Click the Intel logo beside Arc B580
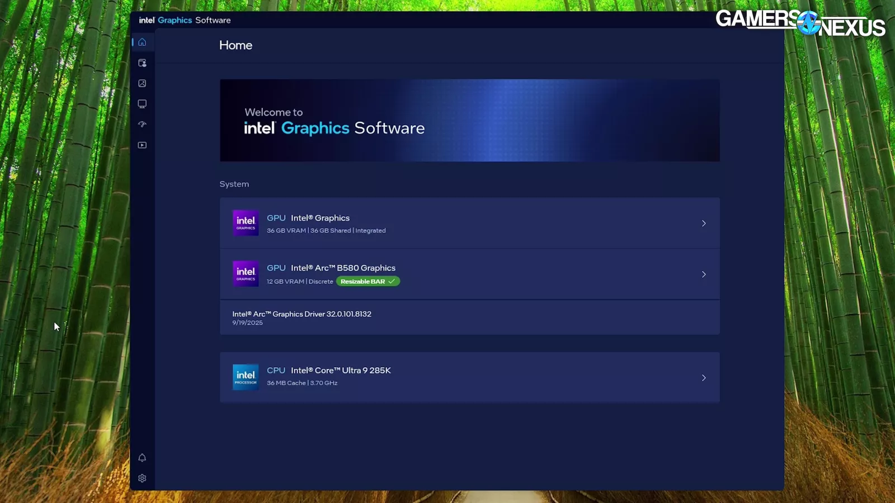 (246, 274)
